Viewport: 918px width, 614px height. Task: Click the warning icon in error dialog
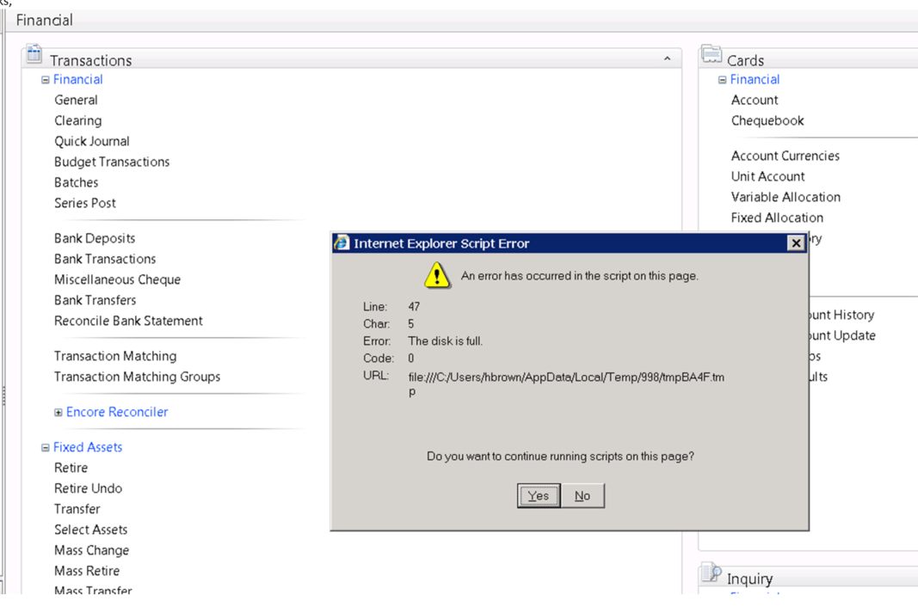[x=437, y=275]
